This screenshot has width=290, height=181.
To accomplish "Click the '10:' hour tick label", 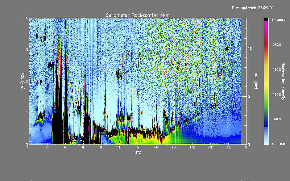I will pyautogui.click(x=120, y=147).
